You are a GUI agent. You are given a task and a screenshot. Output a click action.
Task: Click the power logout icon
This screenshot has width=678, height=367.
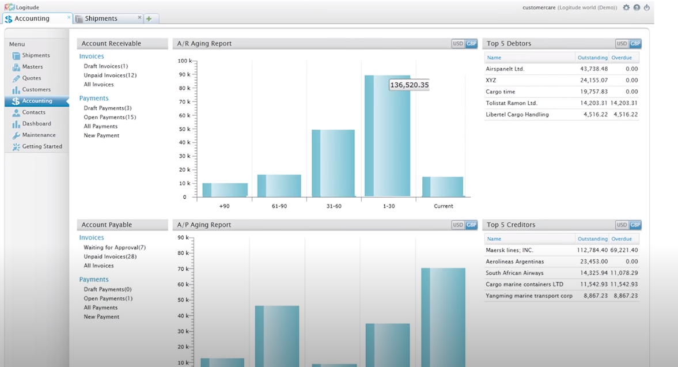tap(647, 7)
